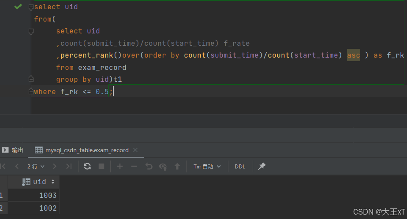Click the uid column header

coord(34,182)
